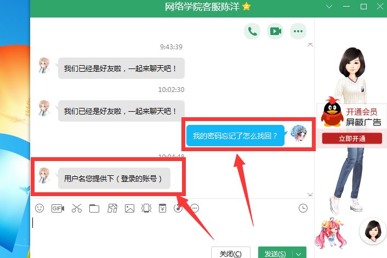Click greeting bubble under timestamp 9:43:39
The height and width of the screenshot is (258, 387).
click(x=121, y=68)
